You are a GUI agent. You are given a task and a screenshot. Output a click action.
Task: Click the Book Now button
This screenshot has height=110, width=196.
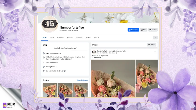point(133,30)
